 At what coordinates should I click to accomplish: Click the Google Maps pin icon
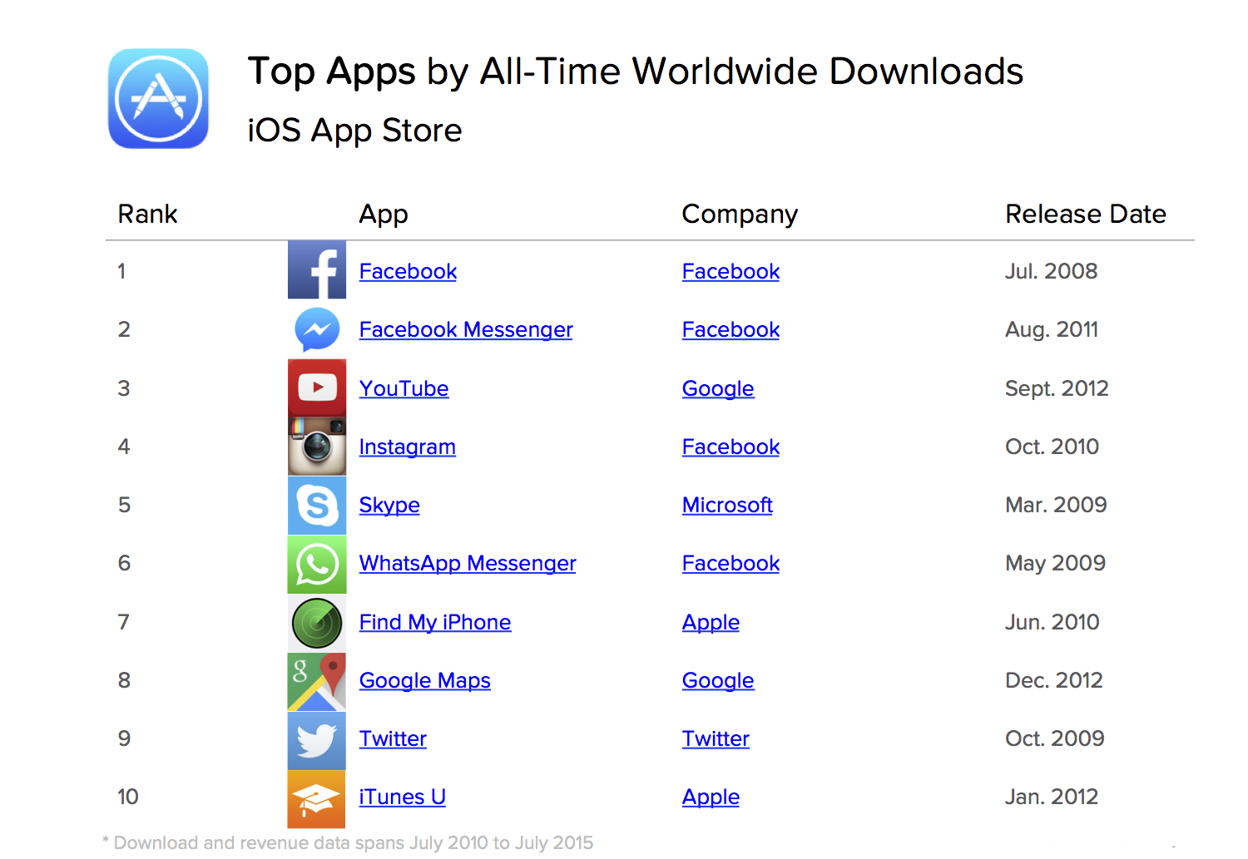click(317, 681)
